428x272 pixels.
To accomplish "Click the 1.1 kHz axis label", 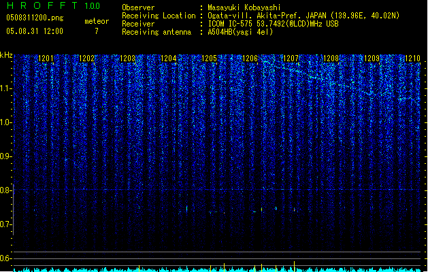I will coord(6,88).
